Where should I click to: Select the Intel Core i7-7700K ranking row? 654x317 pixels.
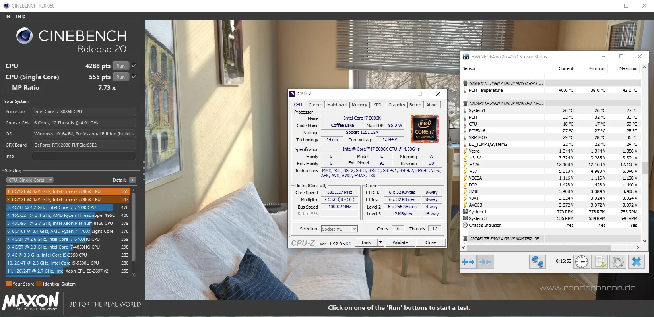(x=68, y=207)
